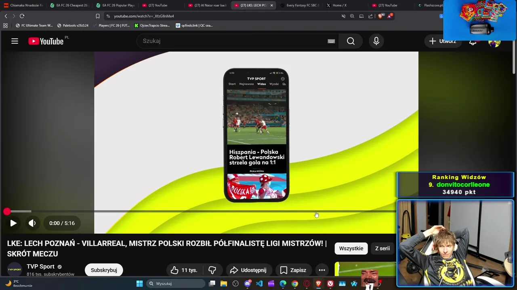The image size is (517, 290).
Task: Subscribe with the Subskrybuj button
Action: 104,270
